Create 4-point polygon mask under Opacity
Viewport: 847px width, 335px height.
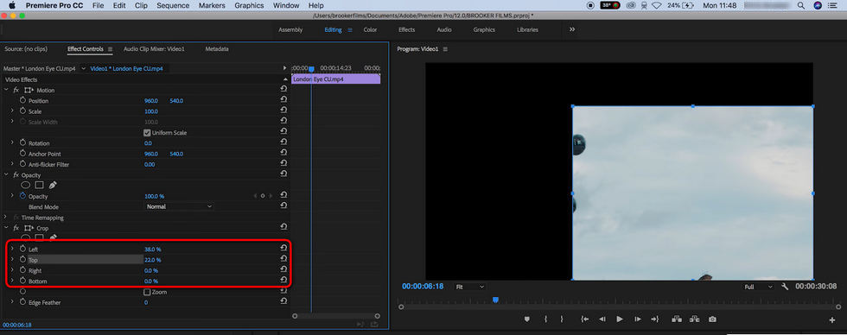[x=39, y=185]
